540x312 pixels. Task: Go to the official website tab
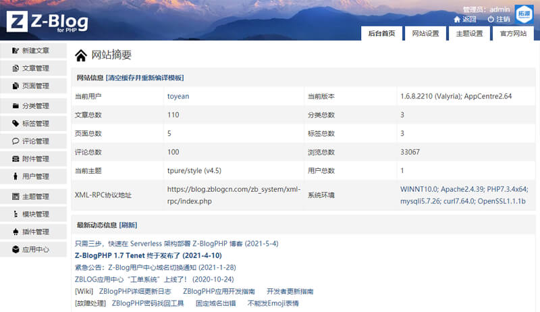(513, 34)
